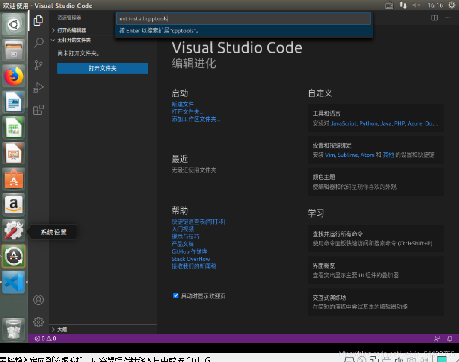Open the Stack Overflow link
Image resolution: width=459 pixels, height=362 pixels.
point(190,259)
